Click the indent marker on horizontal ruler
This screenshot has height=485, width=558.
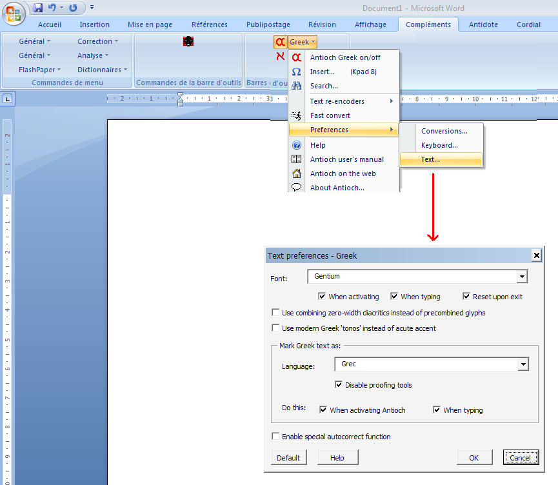(x=181, y=99)
